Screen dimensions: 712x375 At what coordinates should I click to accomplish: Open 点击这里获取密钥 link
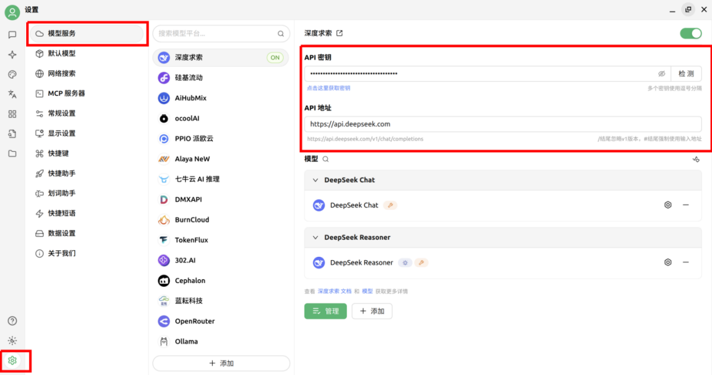pos(329,88)
